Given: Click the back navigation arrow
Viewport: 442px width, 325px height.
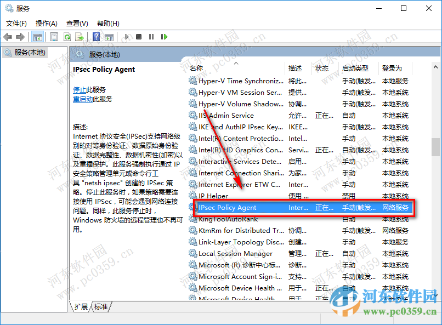Looking at the screenshot, I should pyautogui.click(x=8, y=37).
